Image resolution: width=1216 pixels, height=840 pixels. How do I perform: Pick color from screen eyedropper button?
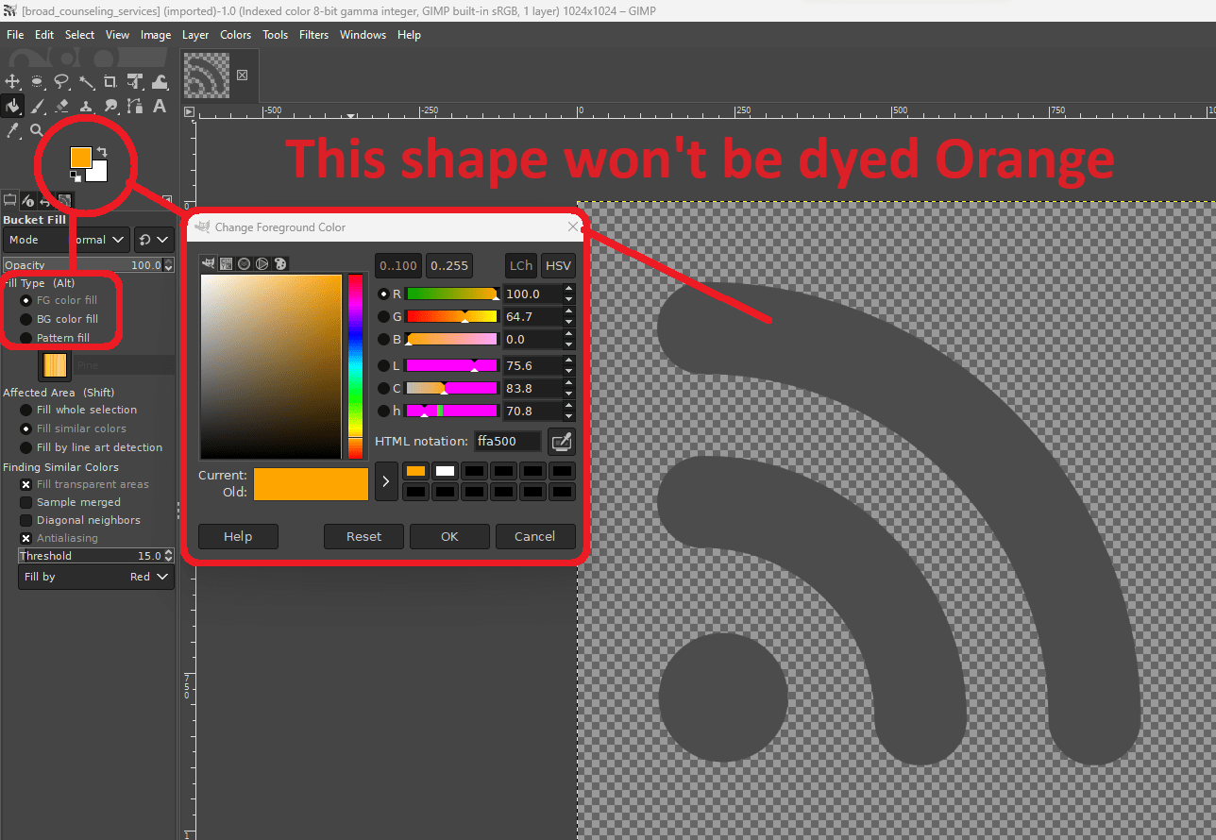click(x=562, y=441)
